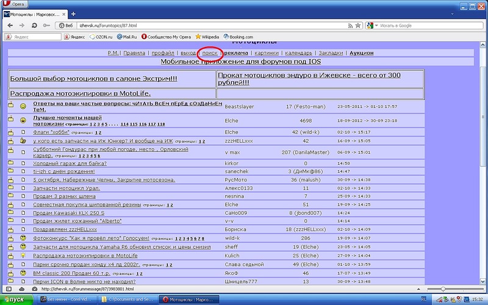Click the smiley icon beside Фотоконкурс topic
Viewport: 488px width, 305px height.
click(x=23, y=237)
